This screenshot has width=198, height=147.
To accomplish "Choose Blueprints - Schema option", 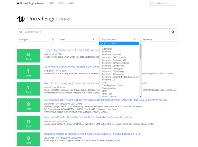I will pyautogui.click(x=119, y=77).
